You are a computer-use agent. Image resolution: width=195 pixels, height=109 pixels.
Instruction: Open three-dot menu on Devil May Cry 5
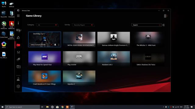(59, 45)
